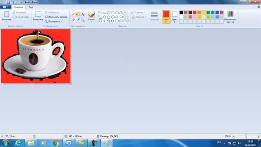Click the Вставить paste clipboard icon
This screenshot has height=147, width=261.
pyautogui.click(x=7, y=14)
